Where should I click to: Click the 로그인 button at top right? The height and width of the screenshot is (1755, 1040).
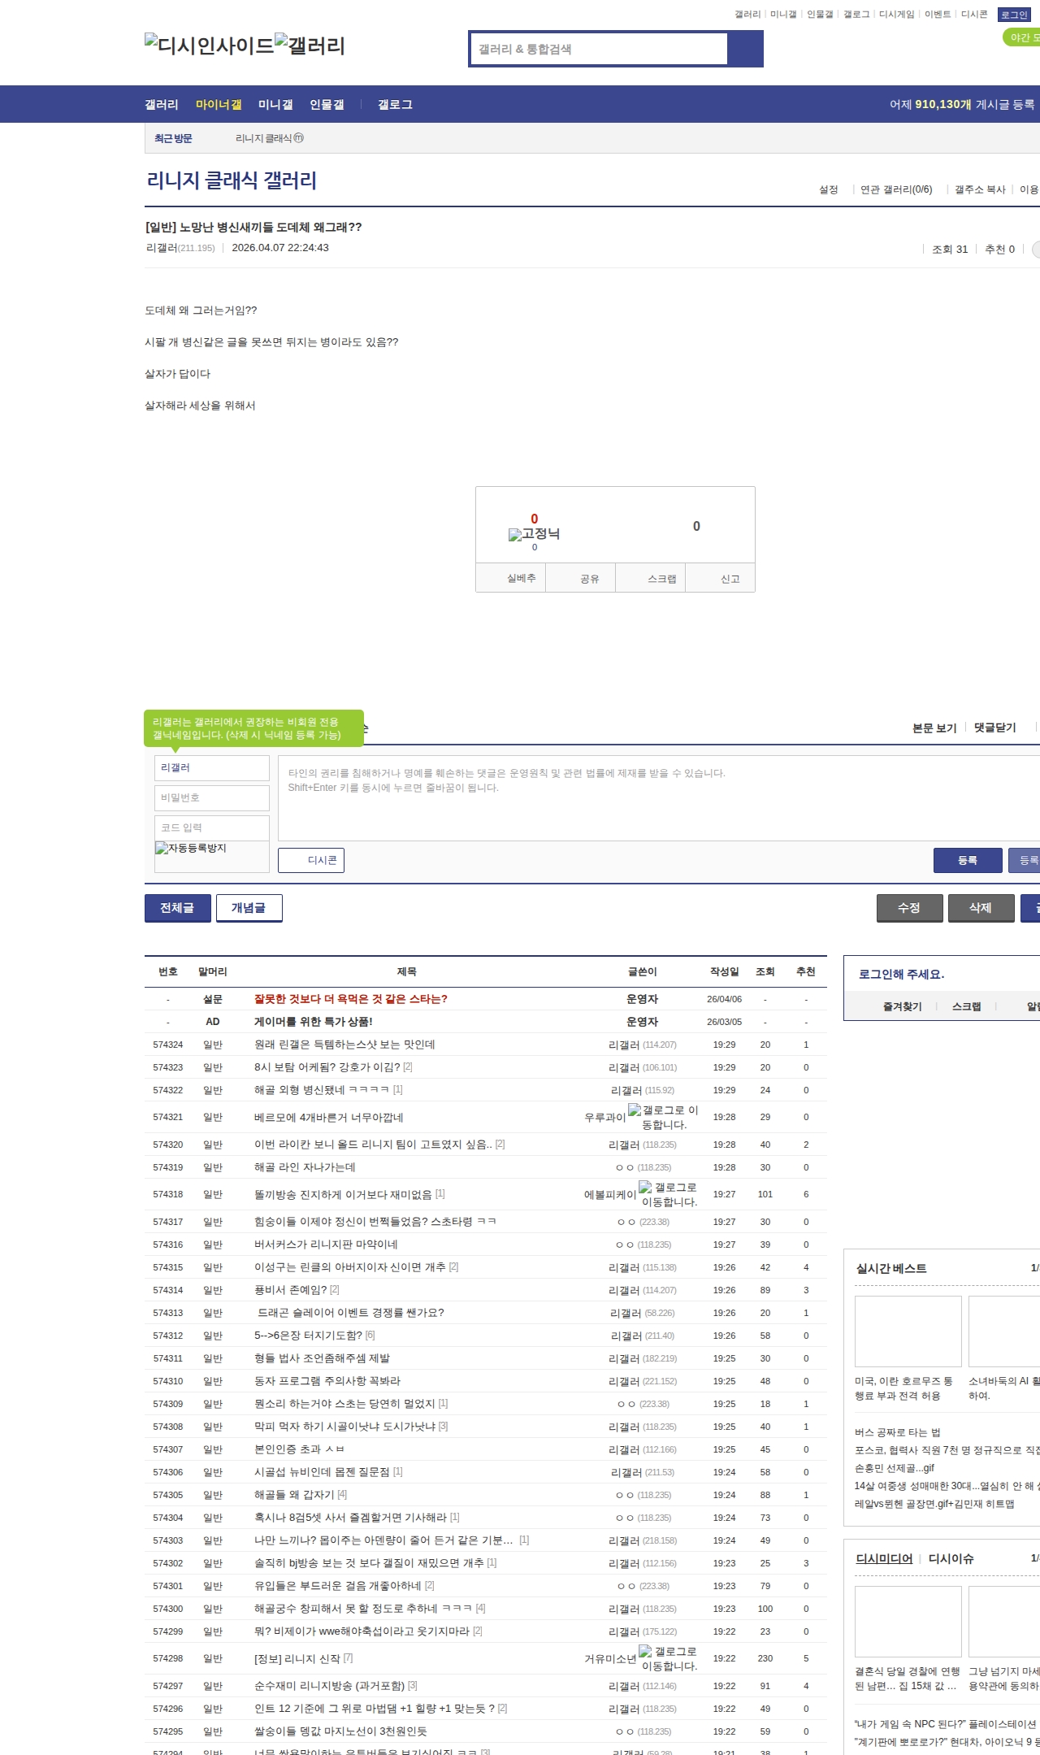point(1015,15)
